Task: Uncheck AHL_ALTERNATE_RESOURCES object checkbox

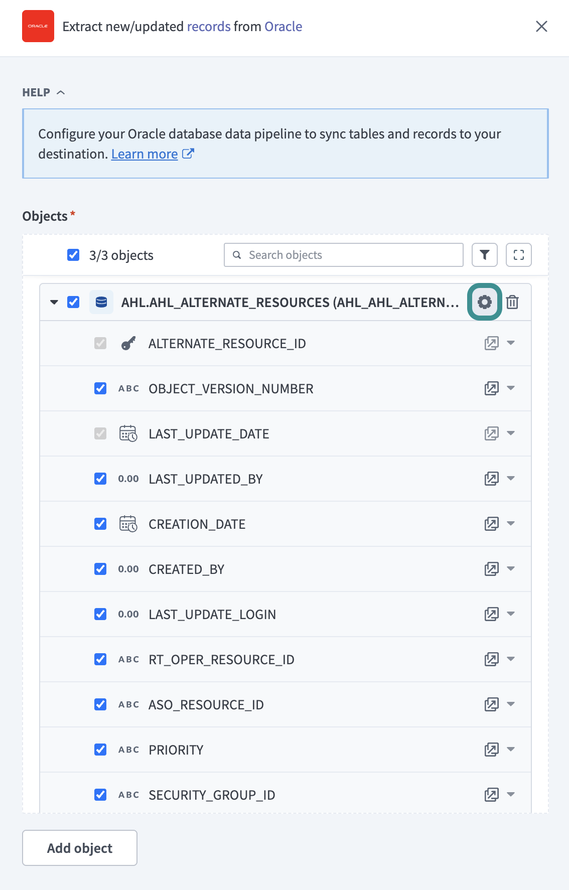Action: pyautogui.click(x=73, y=302)
